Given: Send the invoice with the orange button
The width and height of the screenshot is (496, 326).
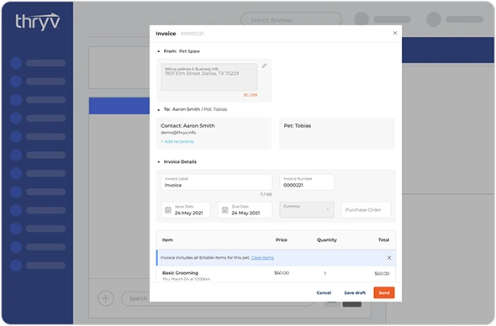Looking at the screenshot, I should (384, 292).
